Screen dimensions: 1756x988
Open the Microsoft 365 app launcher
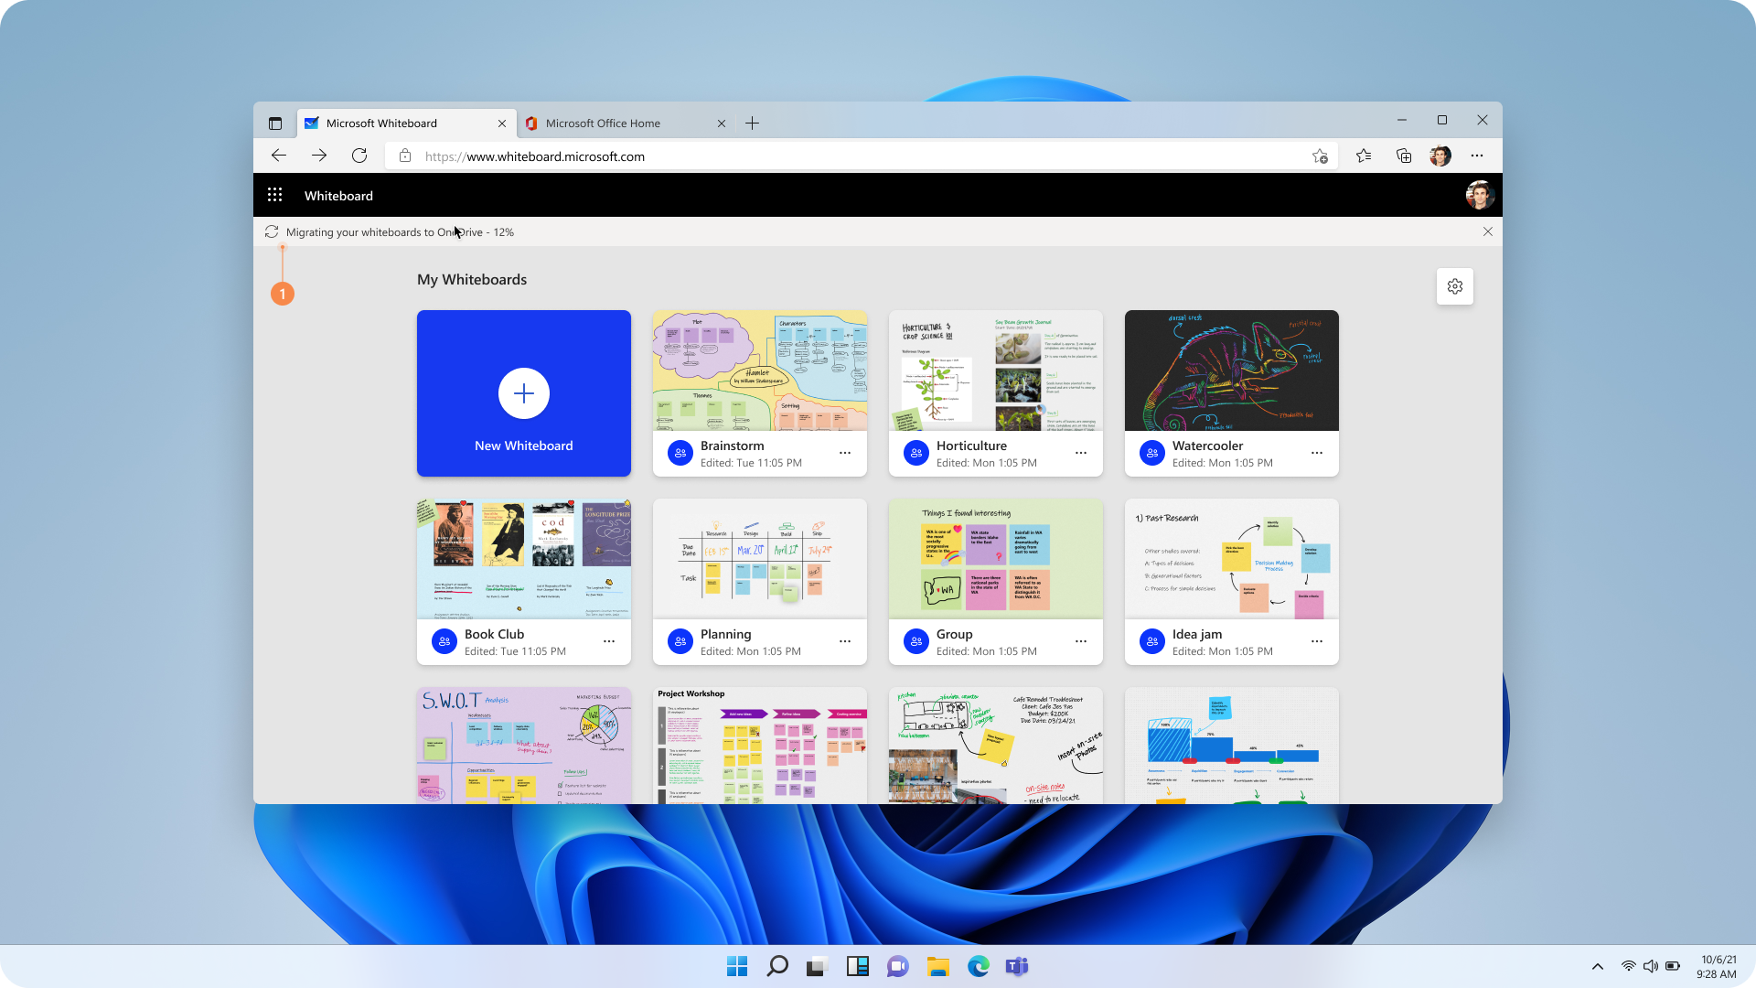[x=274, y=195]
